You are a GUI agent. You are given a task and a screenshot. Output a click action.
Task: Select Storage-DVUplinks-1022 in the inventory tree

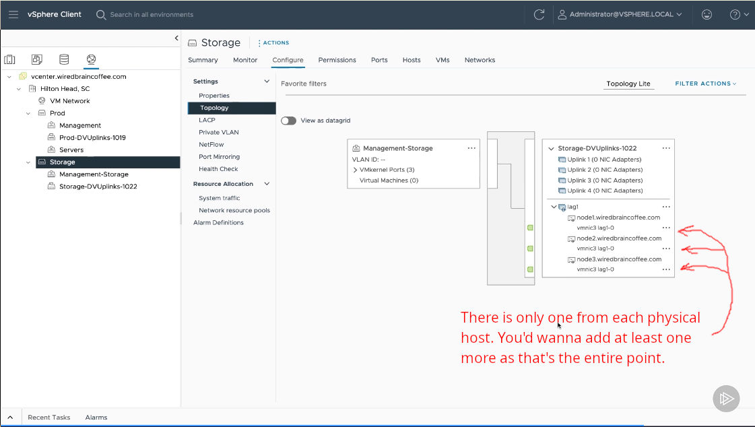[98, 187]
